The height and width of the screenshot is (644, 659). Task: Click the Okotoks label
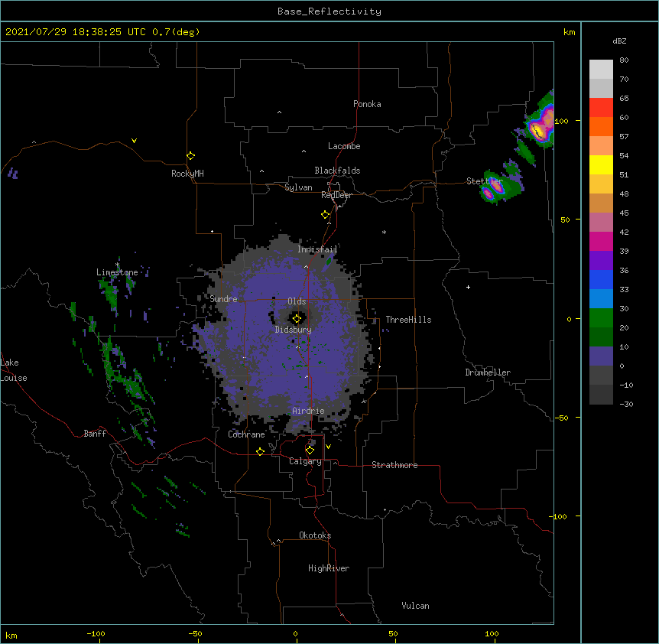(x=315, y=535)
